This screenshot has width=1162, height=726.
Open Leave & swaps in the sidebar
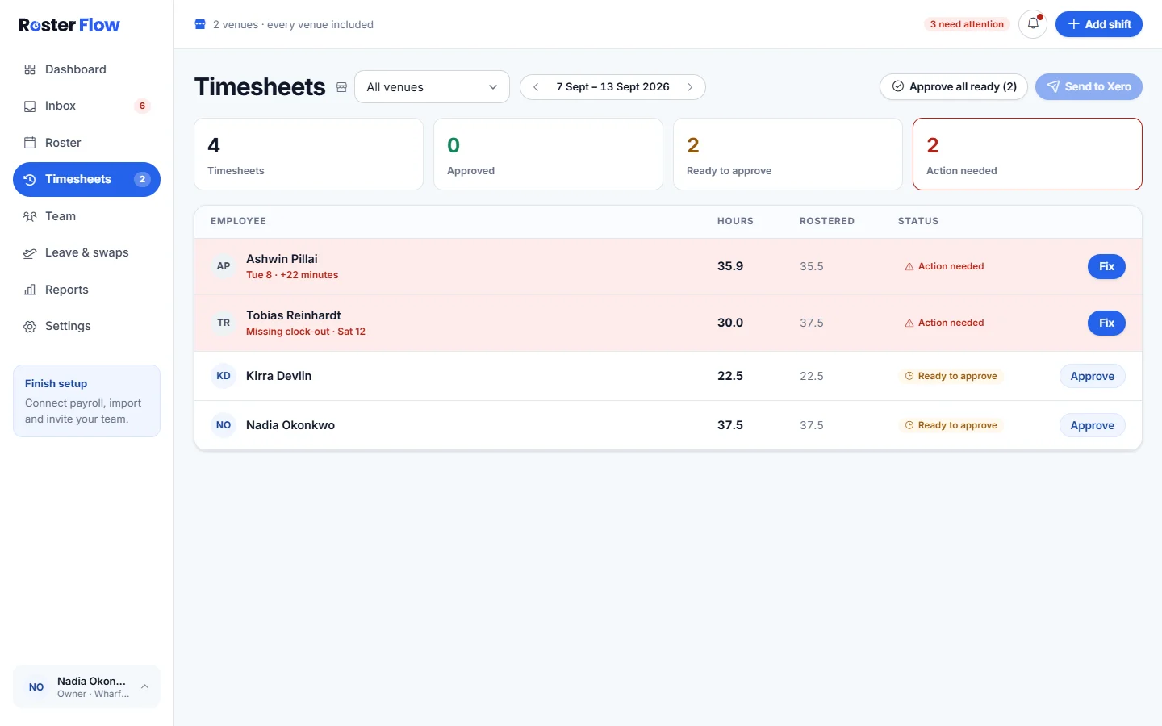86,252
